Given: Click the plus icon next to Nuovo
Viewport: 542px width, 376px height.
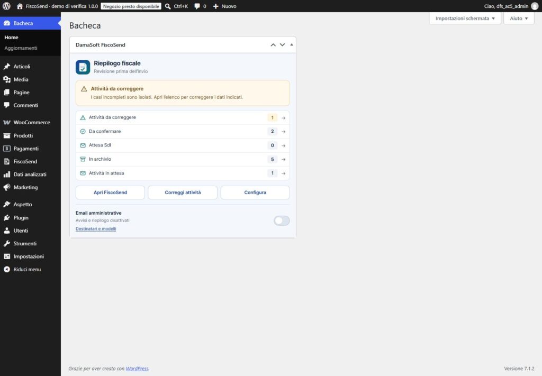Looking at the screenshot, I should (x=216, y=6).
